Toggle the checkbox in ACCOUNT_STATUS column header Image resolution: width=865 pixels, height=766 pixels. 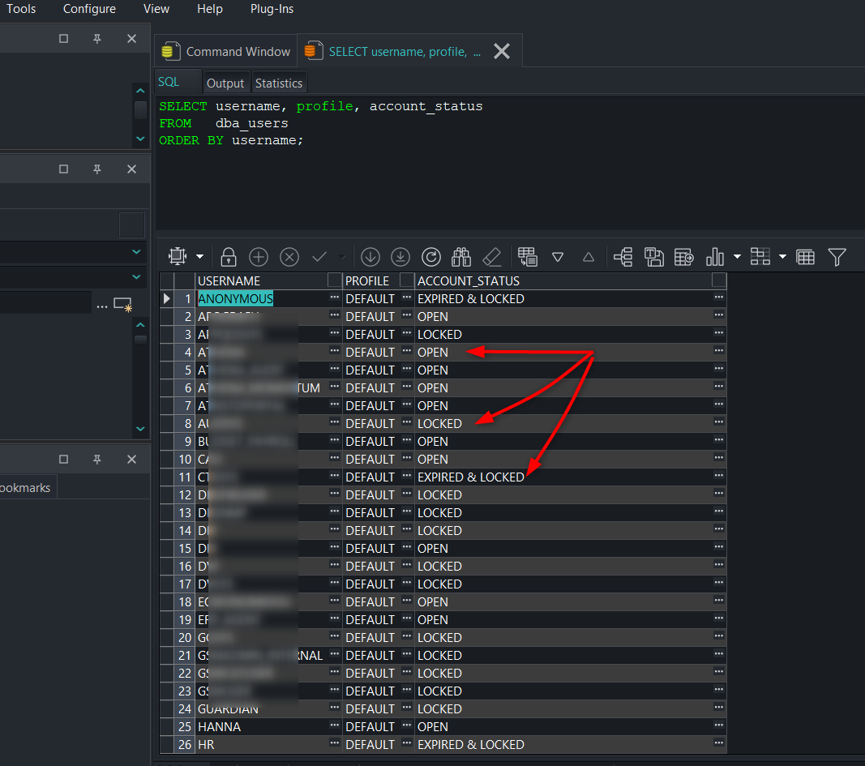[719, 280]
